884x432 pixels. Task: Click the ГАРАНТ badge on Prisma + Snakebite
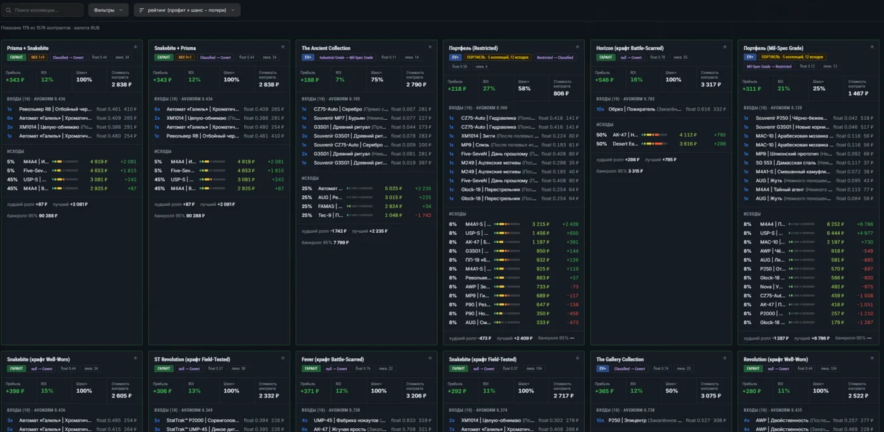(16, 57)
